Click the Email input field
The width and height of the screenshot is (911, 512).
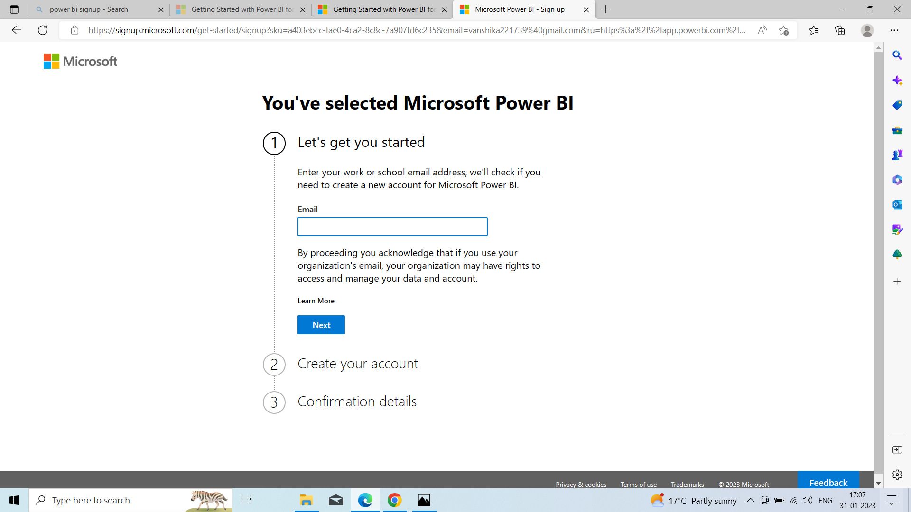click(392, 227)
